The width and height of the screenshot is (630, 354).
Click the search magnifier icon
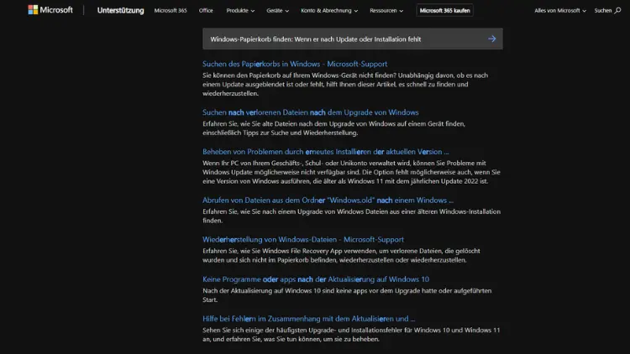617,10
